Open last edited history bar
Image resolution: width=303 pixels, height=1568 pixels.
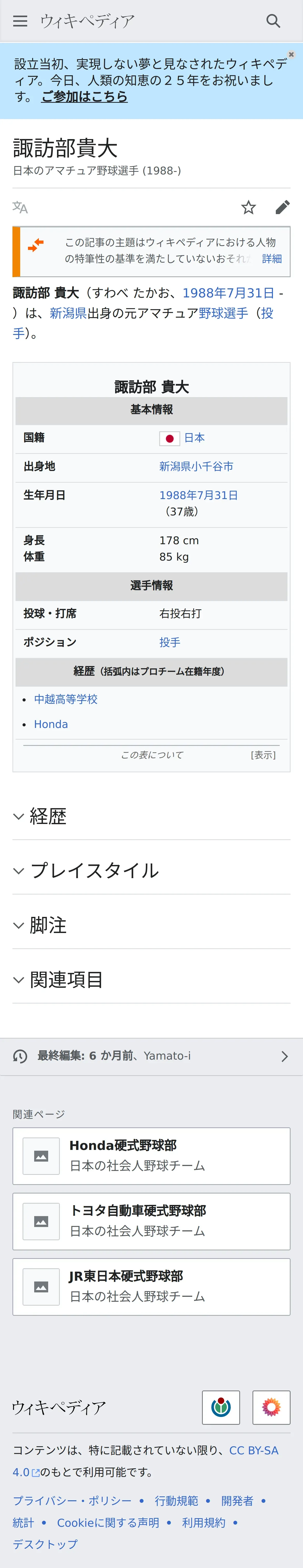151,1056
